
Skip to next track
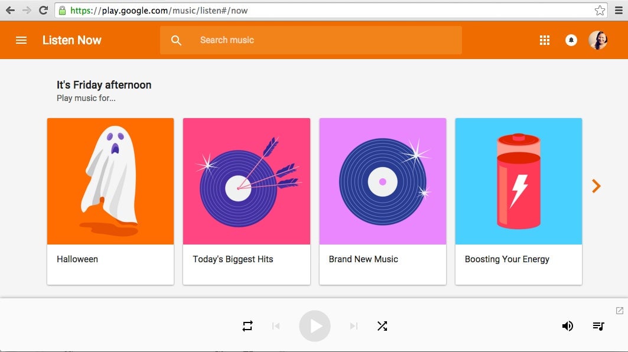pos(354,326)
